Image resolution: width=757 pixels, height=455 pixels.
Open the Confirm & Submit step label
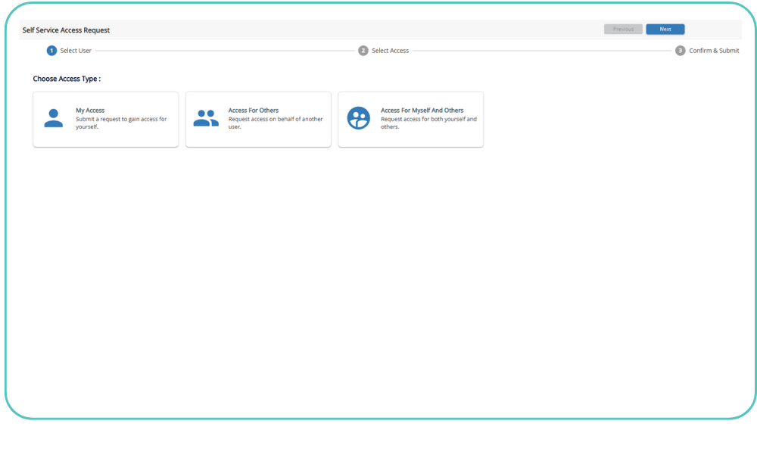pyautogui.click(x=714, y=51)
